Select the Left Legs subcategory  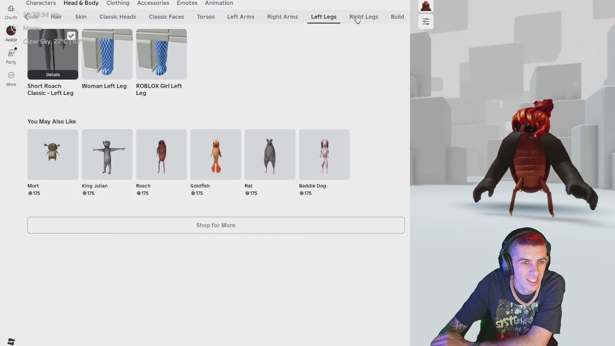pos(323,17)
